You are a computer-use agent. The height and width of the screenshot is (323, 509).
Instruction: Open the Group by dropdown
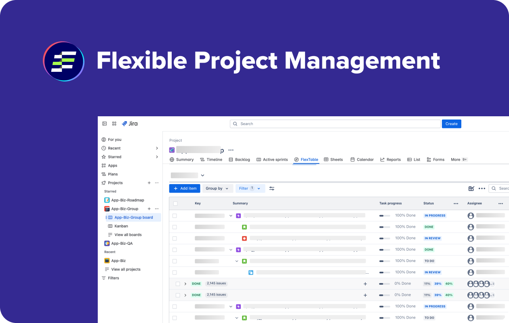217,189
